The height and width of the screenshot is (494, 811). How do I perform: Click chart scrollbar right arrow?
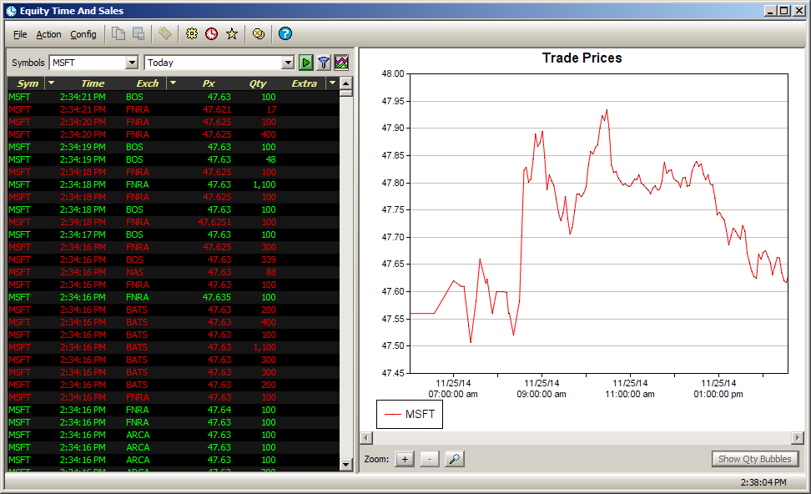click(x=798, y=438)
